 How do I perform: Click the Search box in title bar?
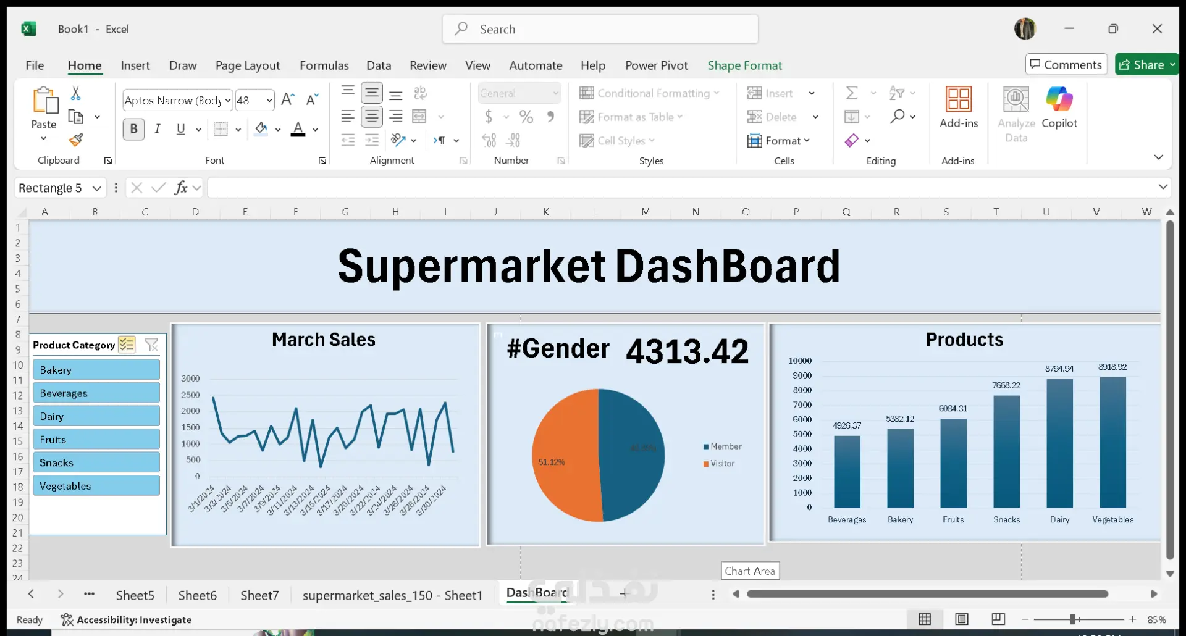click(x=600, y=29)
